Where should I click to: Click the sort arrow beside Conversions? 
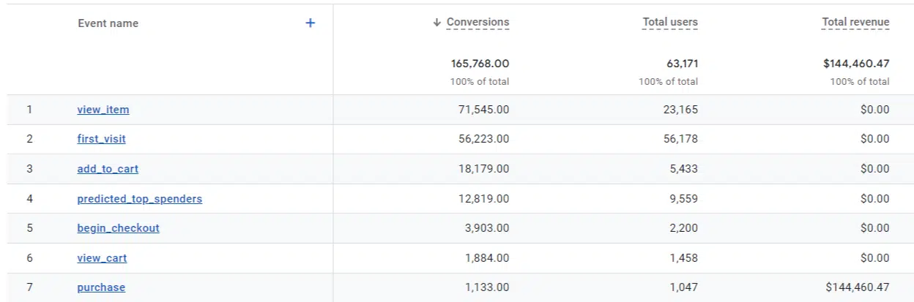436,23
